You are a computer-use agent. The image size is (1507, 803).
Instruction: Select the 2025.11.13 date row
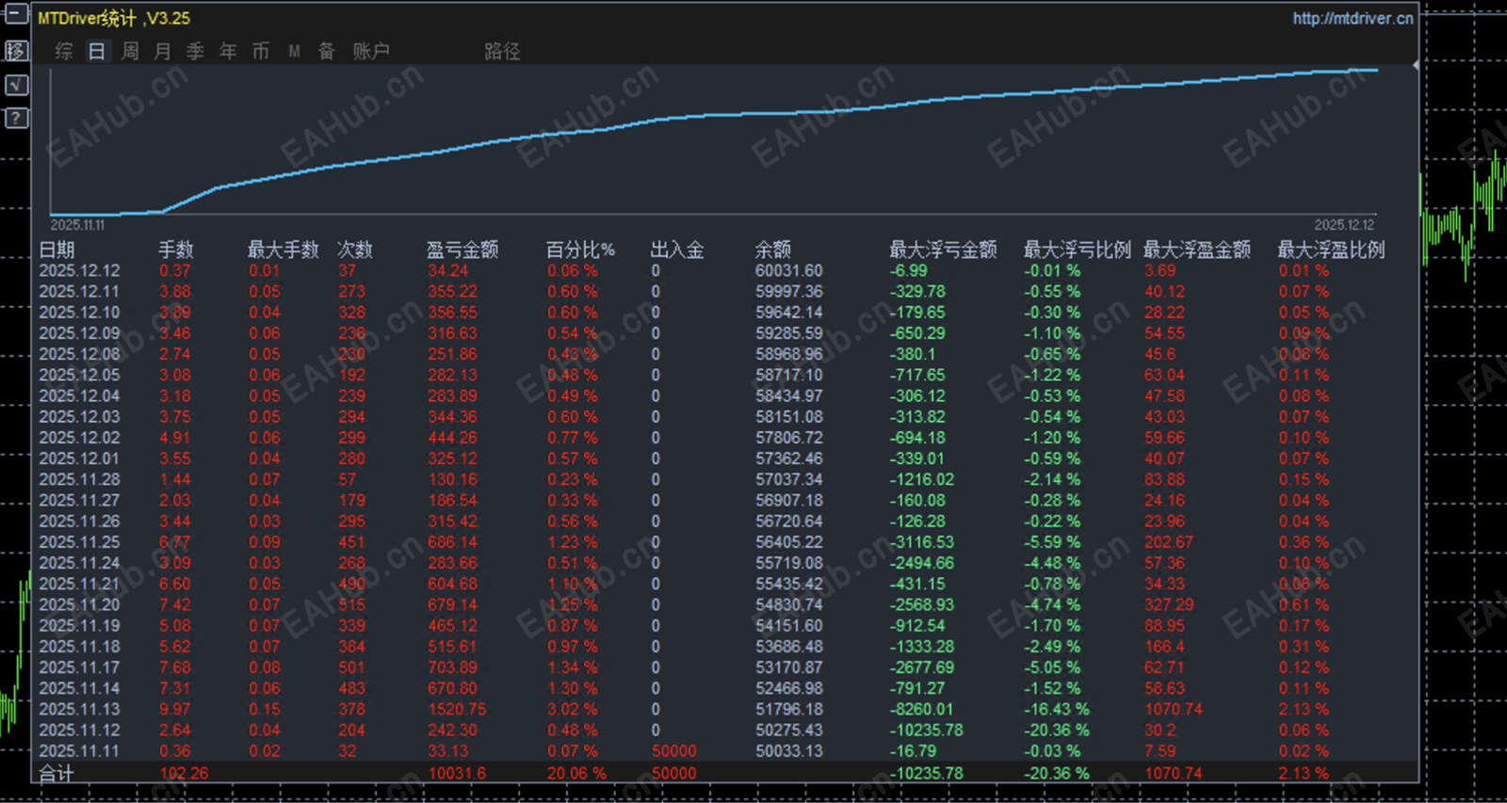point(80,709)
